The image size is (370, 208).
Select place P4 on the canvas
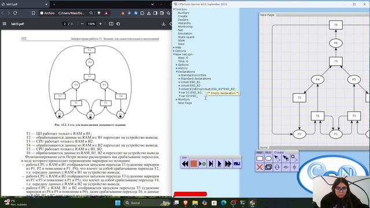tap(317, 80)
